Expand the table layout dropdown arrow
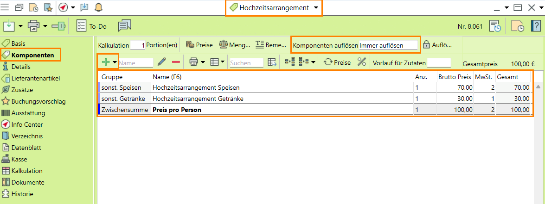The image size is (545, 204). click(x=223, y=62)
